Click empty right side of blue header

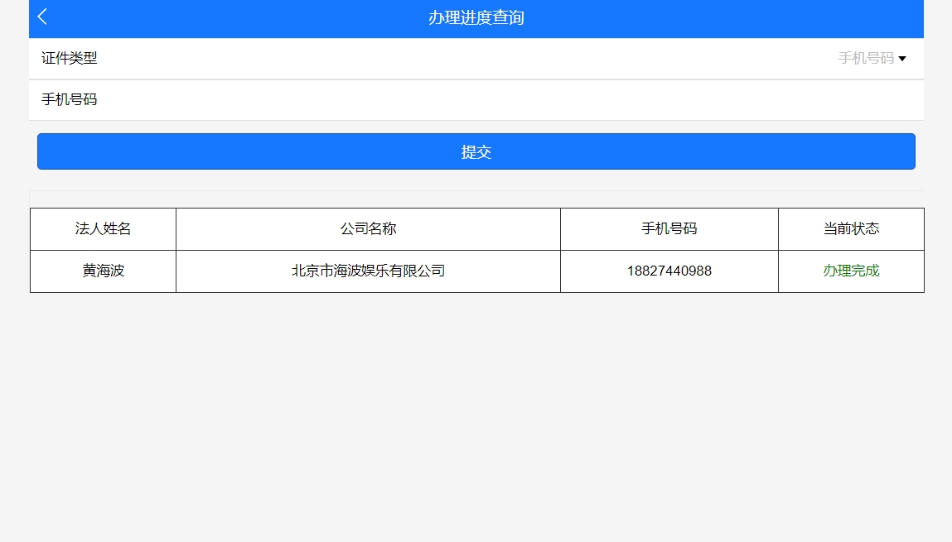tap(746, 17)
